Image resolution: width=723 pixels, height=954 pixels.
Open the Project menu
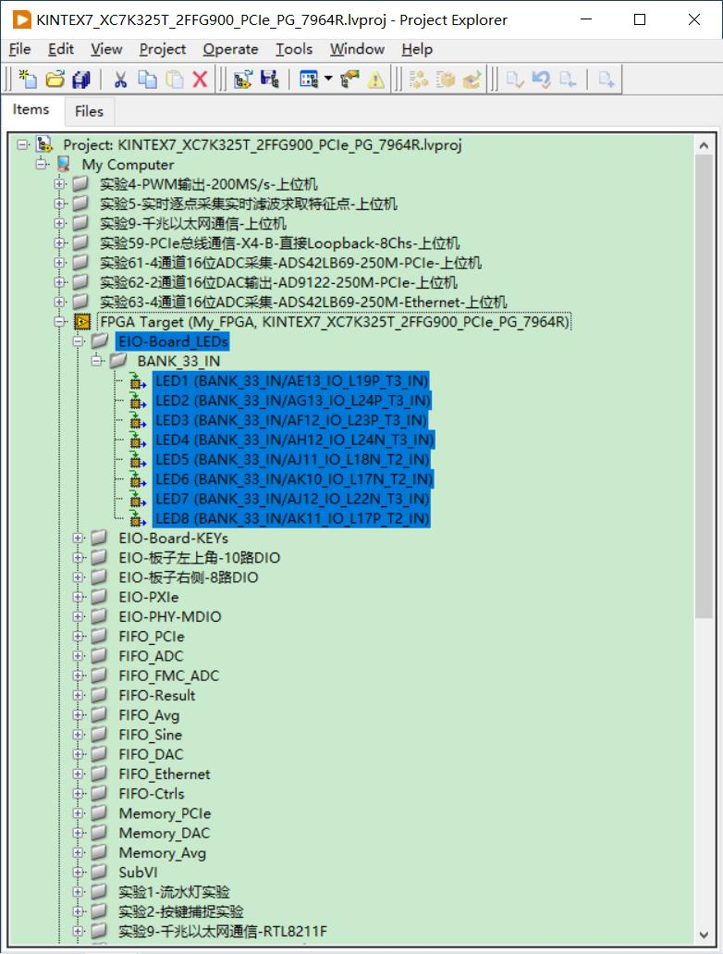[x=163, y=49]
